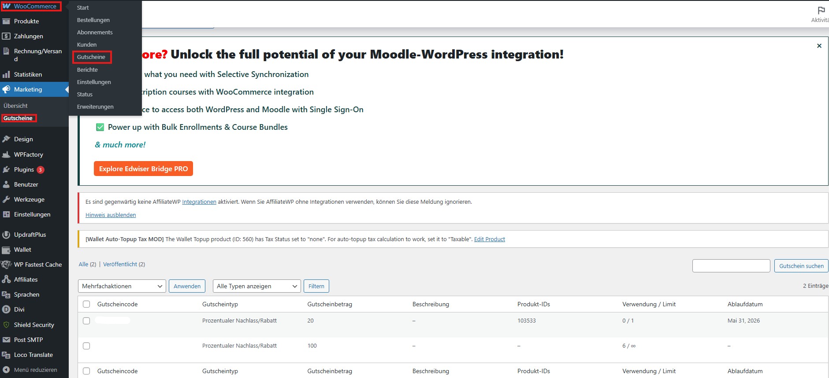The image size is (829, 378).
Task: Click the Marketing megaphone icon
Action: pos(6,89)
